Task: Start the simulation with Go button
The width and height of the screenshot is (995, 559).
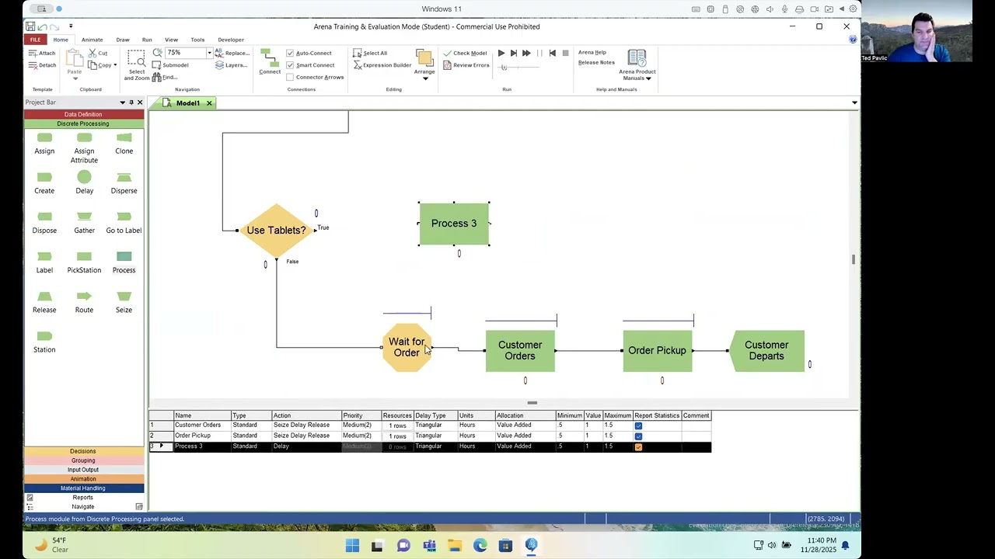Action: click(x=501, y=53)
